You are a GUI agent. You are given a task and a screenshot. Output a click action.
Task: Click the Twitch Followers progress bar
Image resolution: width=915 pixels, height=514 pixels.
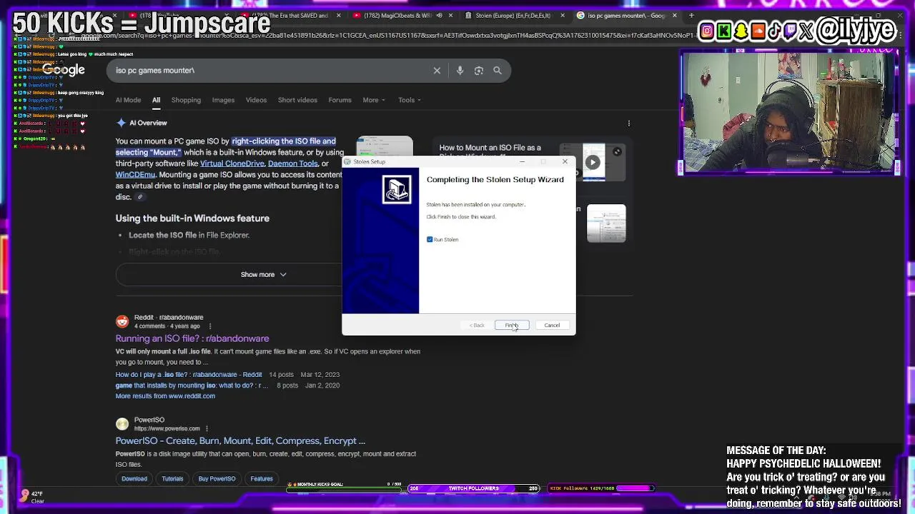click(x=473, y=488)
